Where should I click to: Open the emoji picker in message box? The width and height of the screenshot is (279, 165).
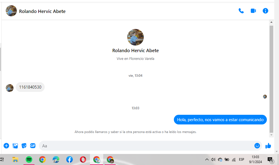[257, 146]
